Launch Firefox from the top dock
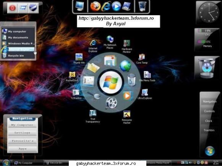Viewport: 222px width, 166px height. coord(96,6)
